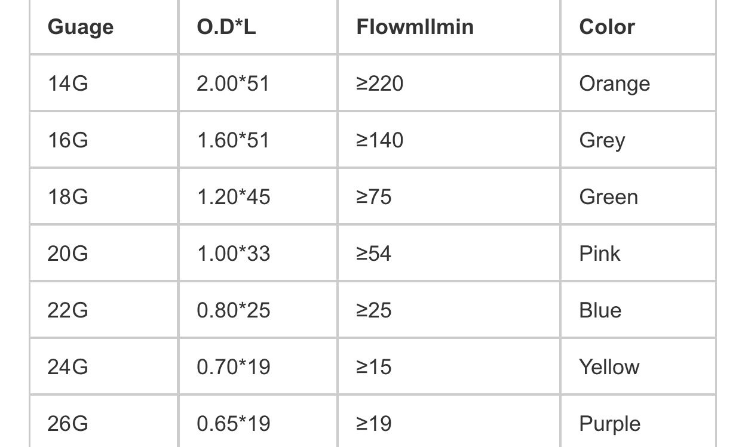The image size is (742, 447).
Task: Click the 22G gauge cell
Action: coord(68,310)
